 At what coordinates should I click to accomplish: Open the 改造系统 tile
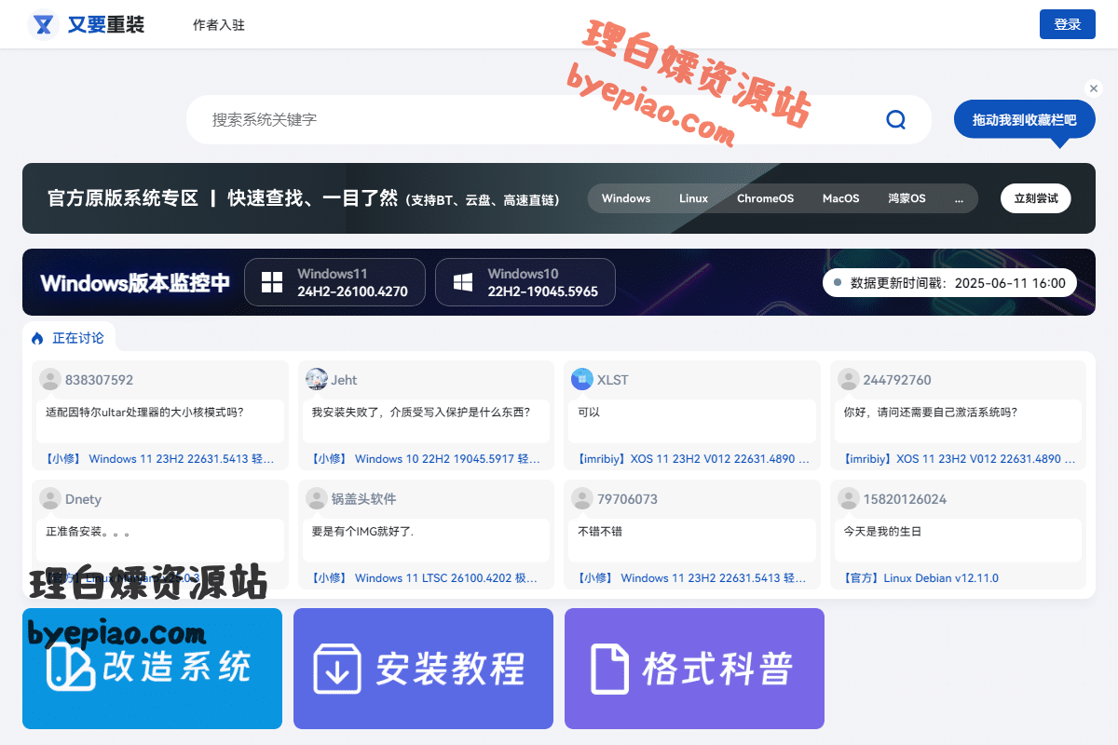pos(152,669)
